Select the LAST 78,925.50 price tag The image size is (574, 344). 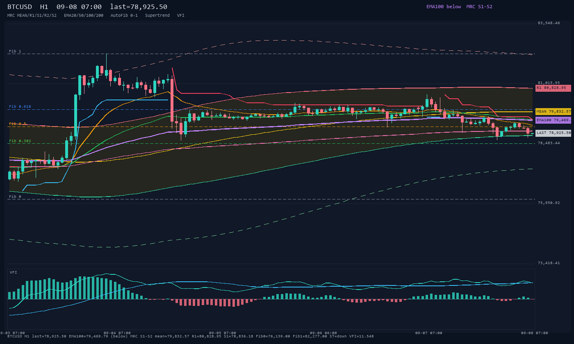[553, 133]
